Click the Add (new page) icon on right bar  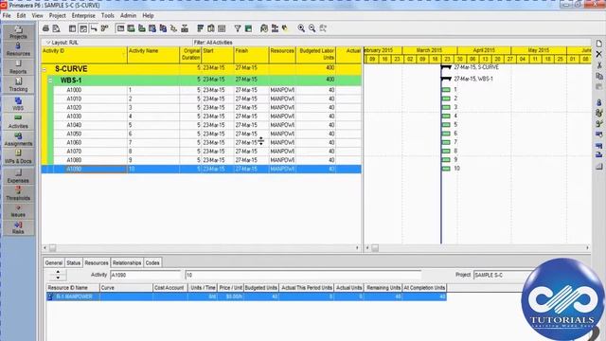point(599,44)
